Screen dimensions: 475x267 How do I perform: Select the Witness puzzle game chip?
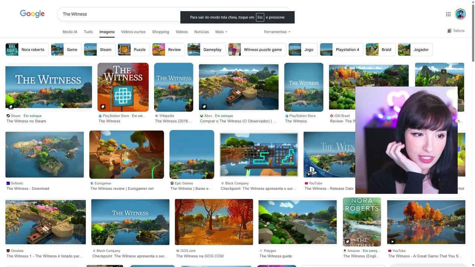[x=257, y=49]
